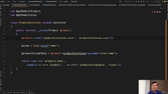Screen dimensions: 168x94
Task: Click the orange avatar icon in toolbar
Action: [165, 2]
